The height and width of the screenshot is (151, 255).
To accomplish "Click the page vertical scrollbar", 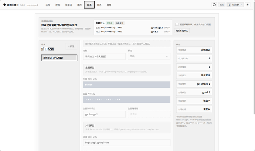I will point(254,57).
